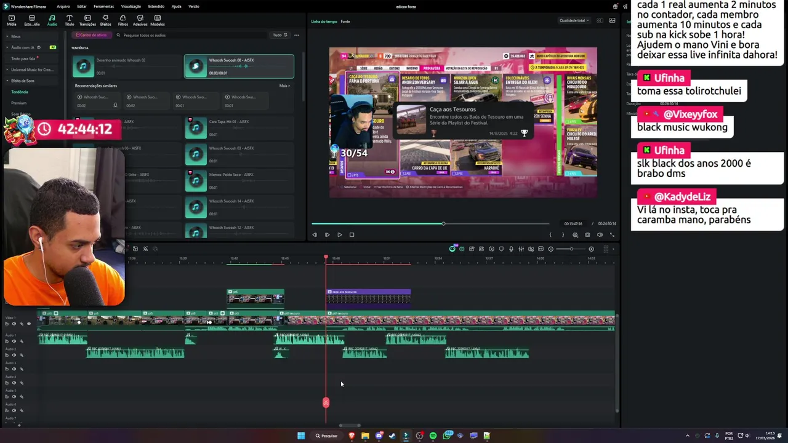The height and width of the screenshot is (443, 788).
Task: Take a snapshot with the camera icon
Action: [x=587, y=234]
